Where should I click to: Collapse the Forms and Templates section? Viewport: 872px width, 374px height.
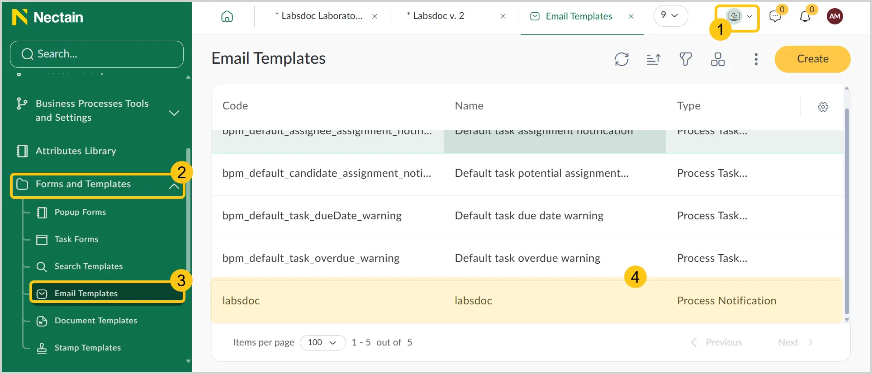(x=174, y=186)
